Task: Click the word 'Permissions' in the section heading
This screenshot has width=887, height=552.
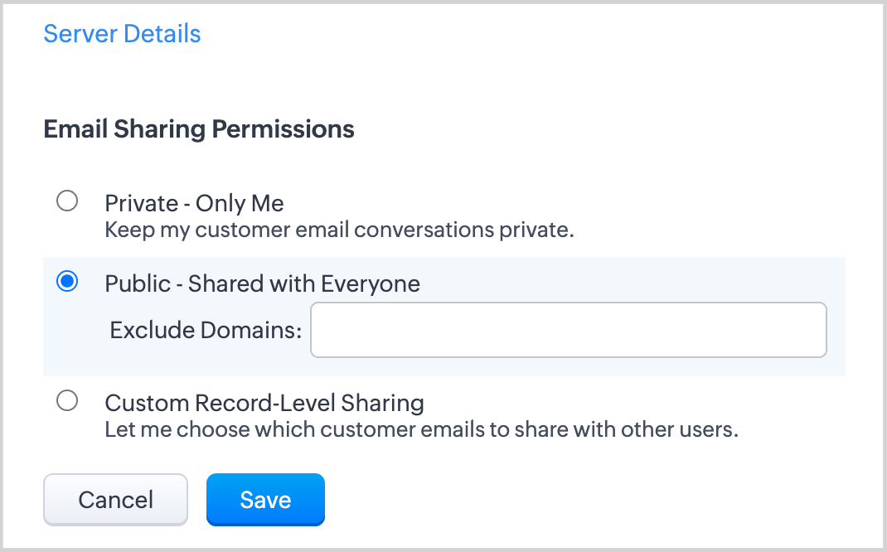Action: click(x=283, y=129)
